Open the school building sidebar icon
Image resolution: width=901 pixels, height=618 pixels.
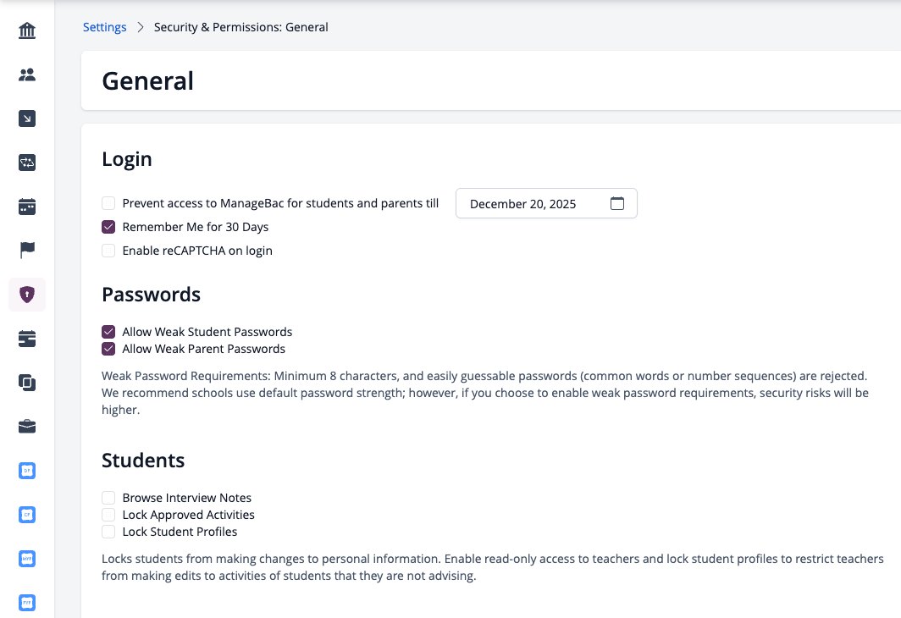click(x=27, y=30)
